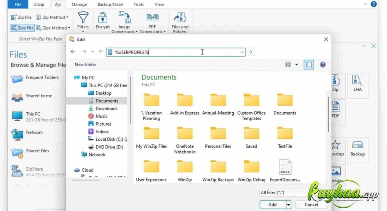Open PDF Conversions options
387x211 pixels.
tap(152, 22)
